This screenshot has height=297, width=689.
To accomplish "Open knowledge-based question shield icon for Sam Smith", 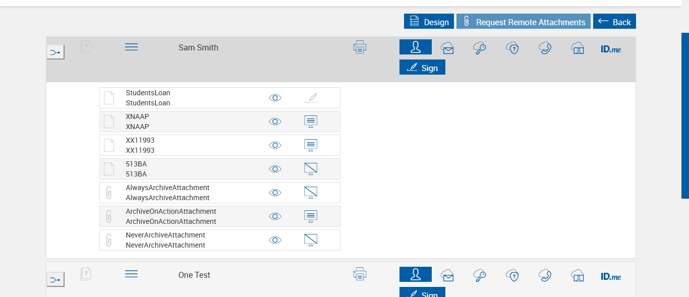I will pyautogui.click(x=512, y=48).
